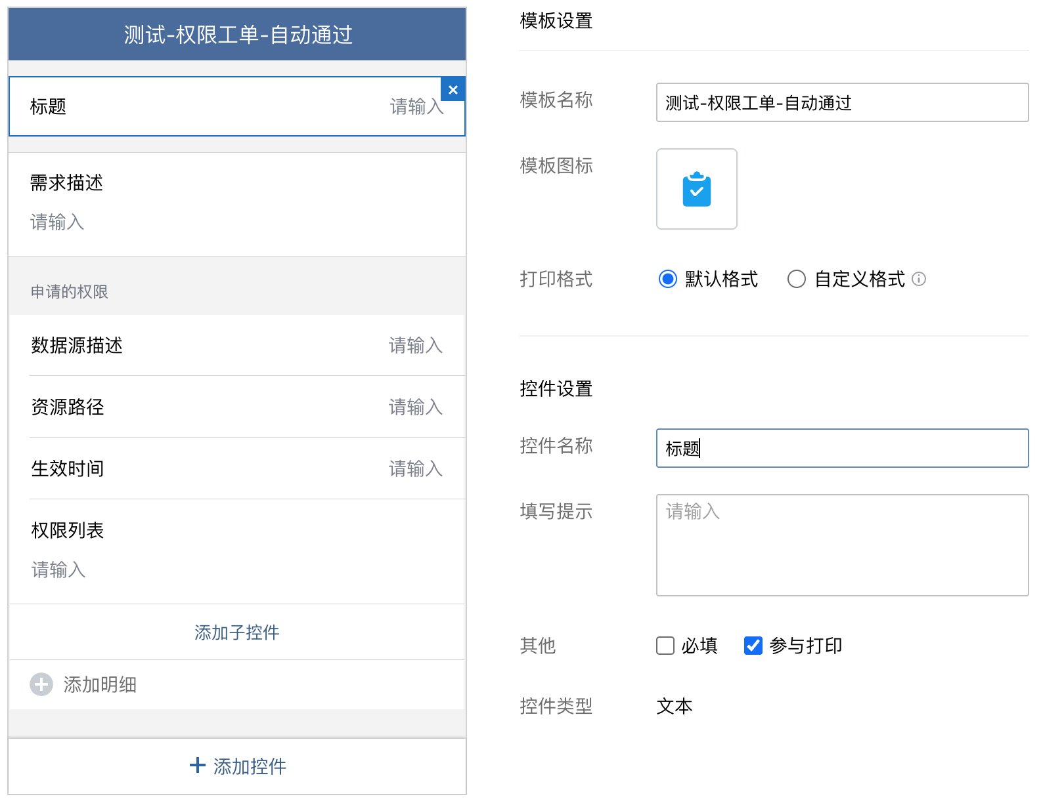Focus the 控件名称 input field
The image size is (1064, 807).
(x=842, y=448)
